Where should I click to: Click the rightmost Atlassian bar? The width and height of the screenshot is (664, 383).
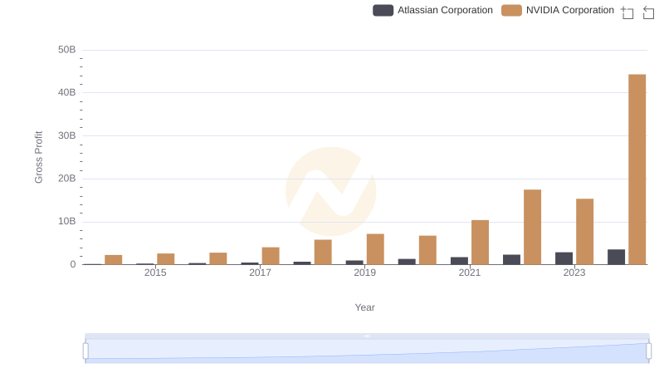(x=616, y=257)
